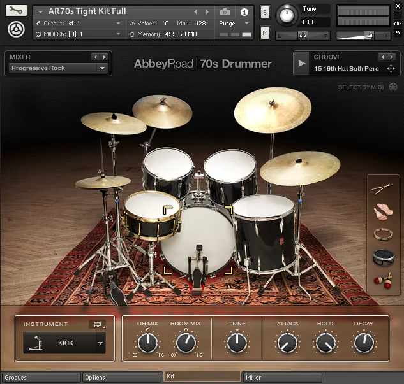Switch to the Mixer tab
This screenshot has height=384, width=404.
pyautogui.click(x=282, y=378)
